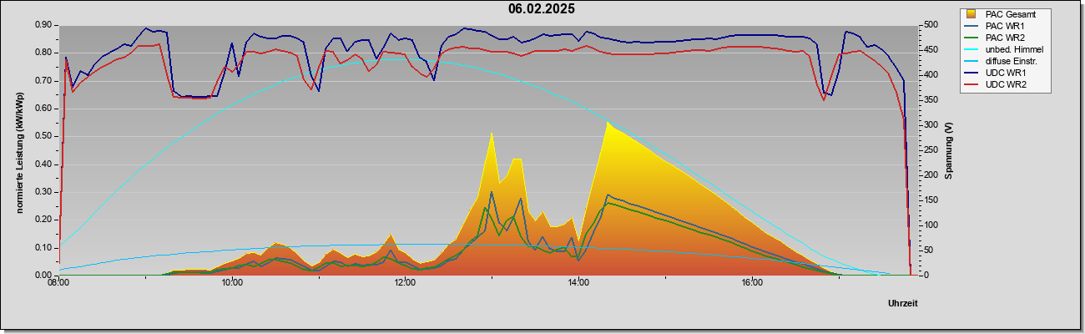Viewport: 1085px width, 334px height.
Task: Click the normierte Leistung (kW/kWp) axis title
Action: (19, 150)
